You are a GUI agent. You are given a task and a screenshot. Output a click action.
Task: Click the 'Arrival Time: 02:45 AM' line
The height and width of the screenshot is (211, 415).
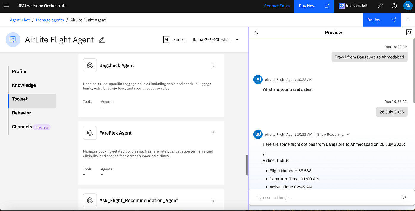[x=290, y=187]
